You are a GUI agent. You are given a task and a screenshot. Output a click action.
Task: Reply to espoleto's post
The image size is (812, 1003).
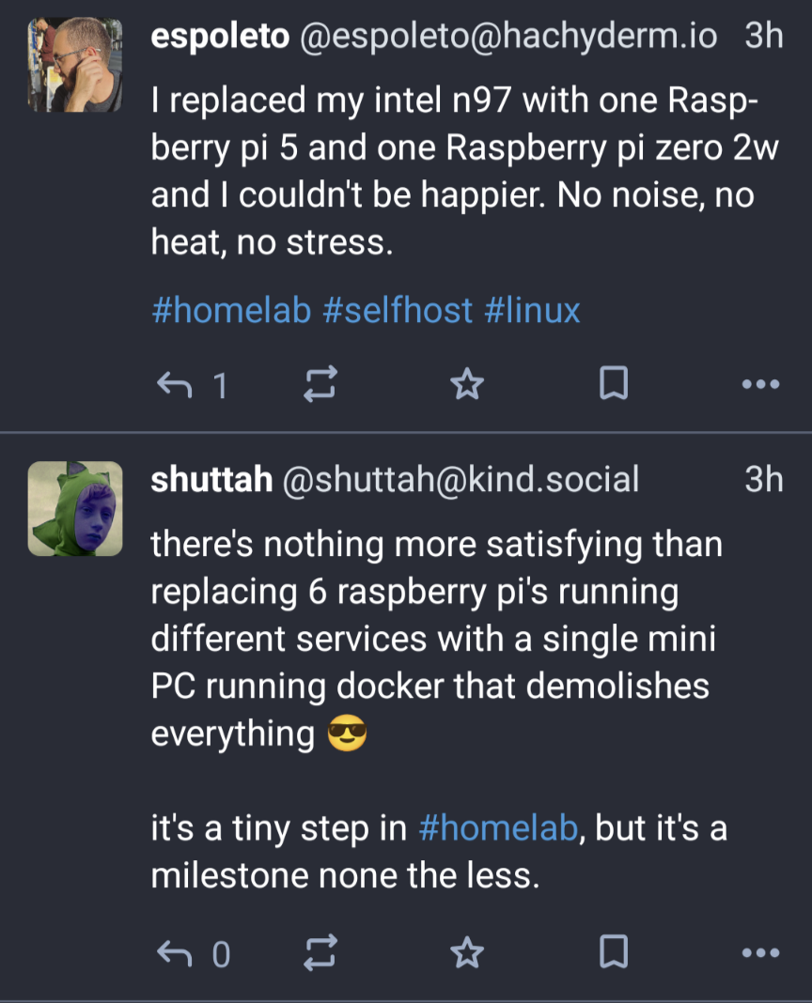coord(174,384)
